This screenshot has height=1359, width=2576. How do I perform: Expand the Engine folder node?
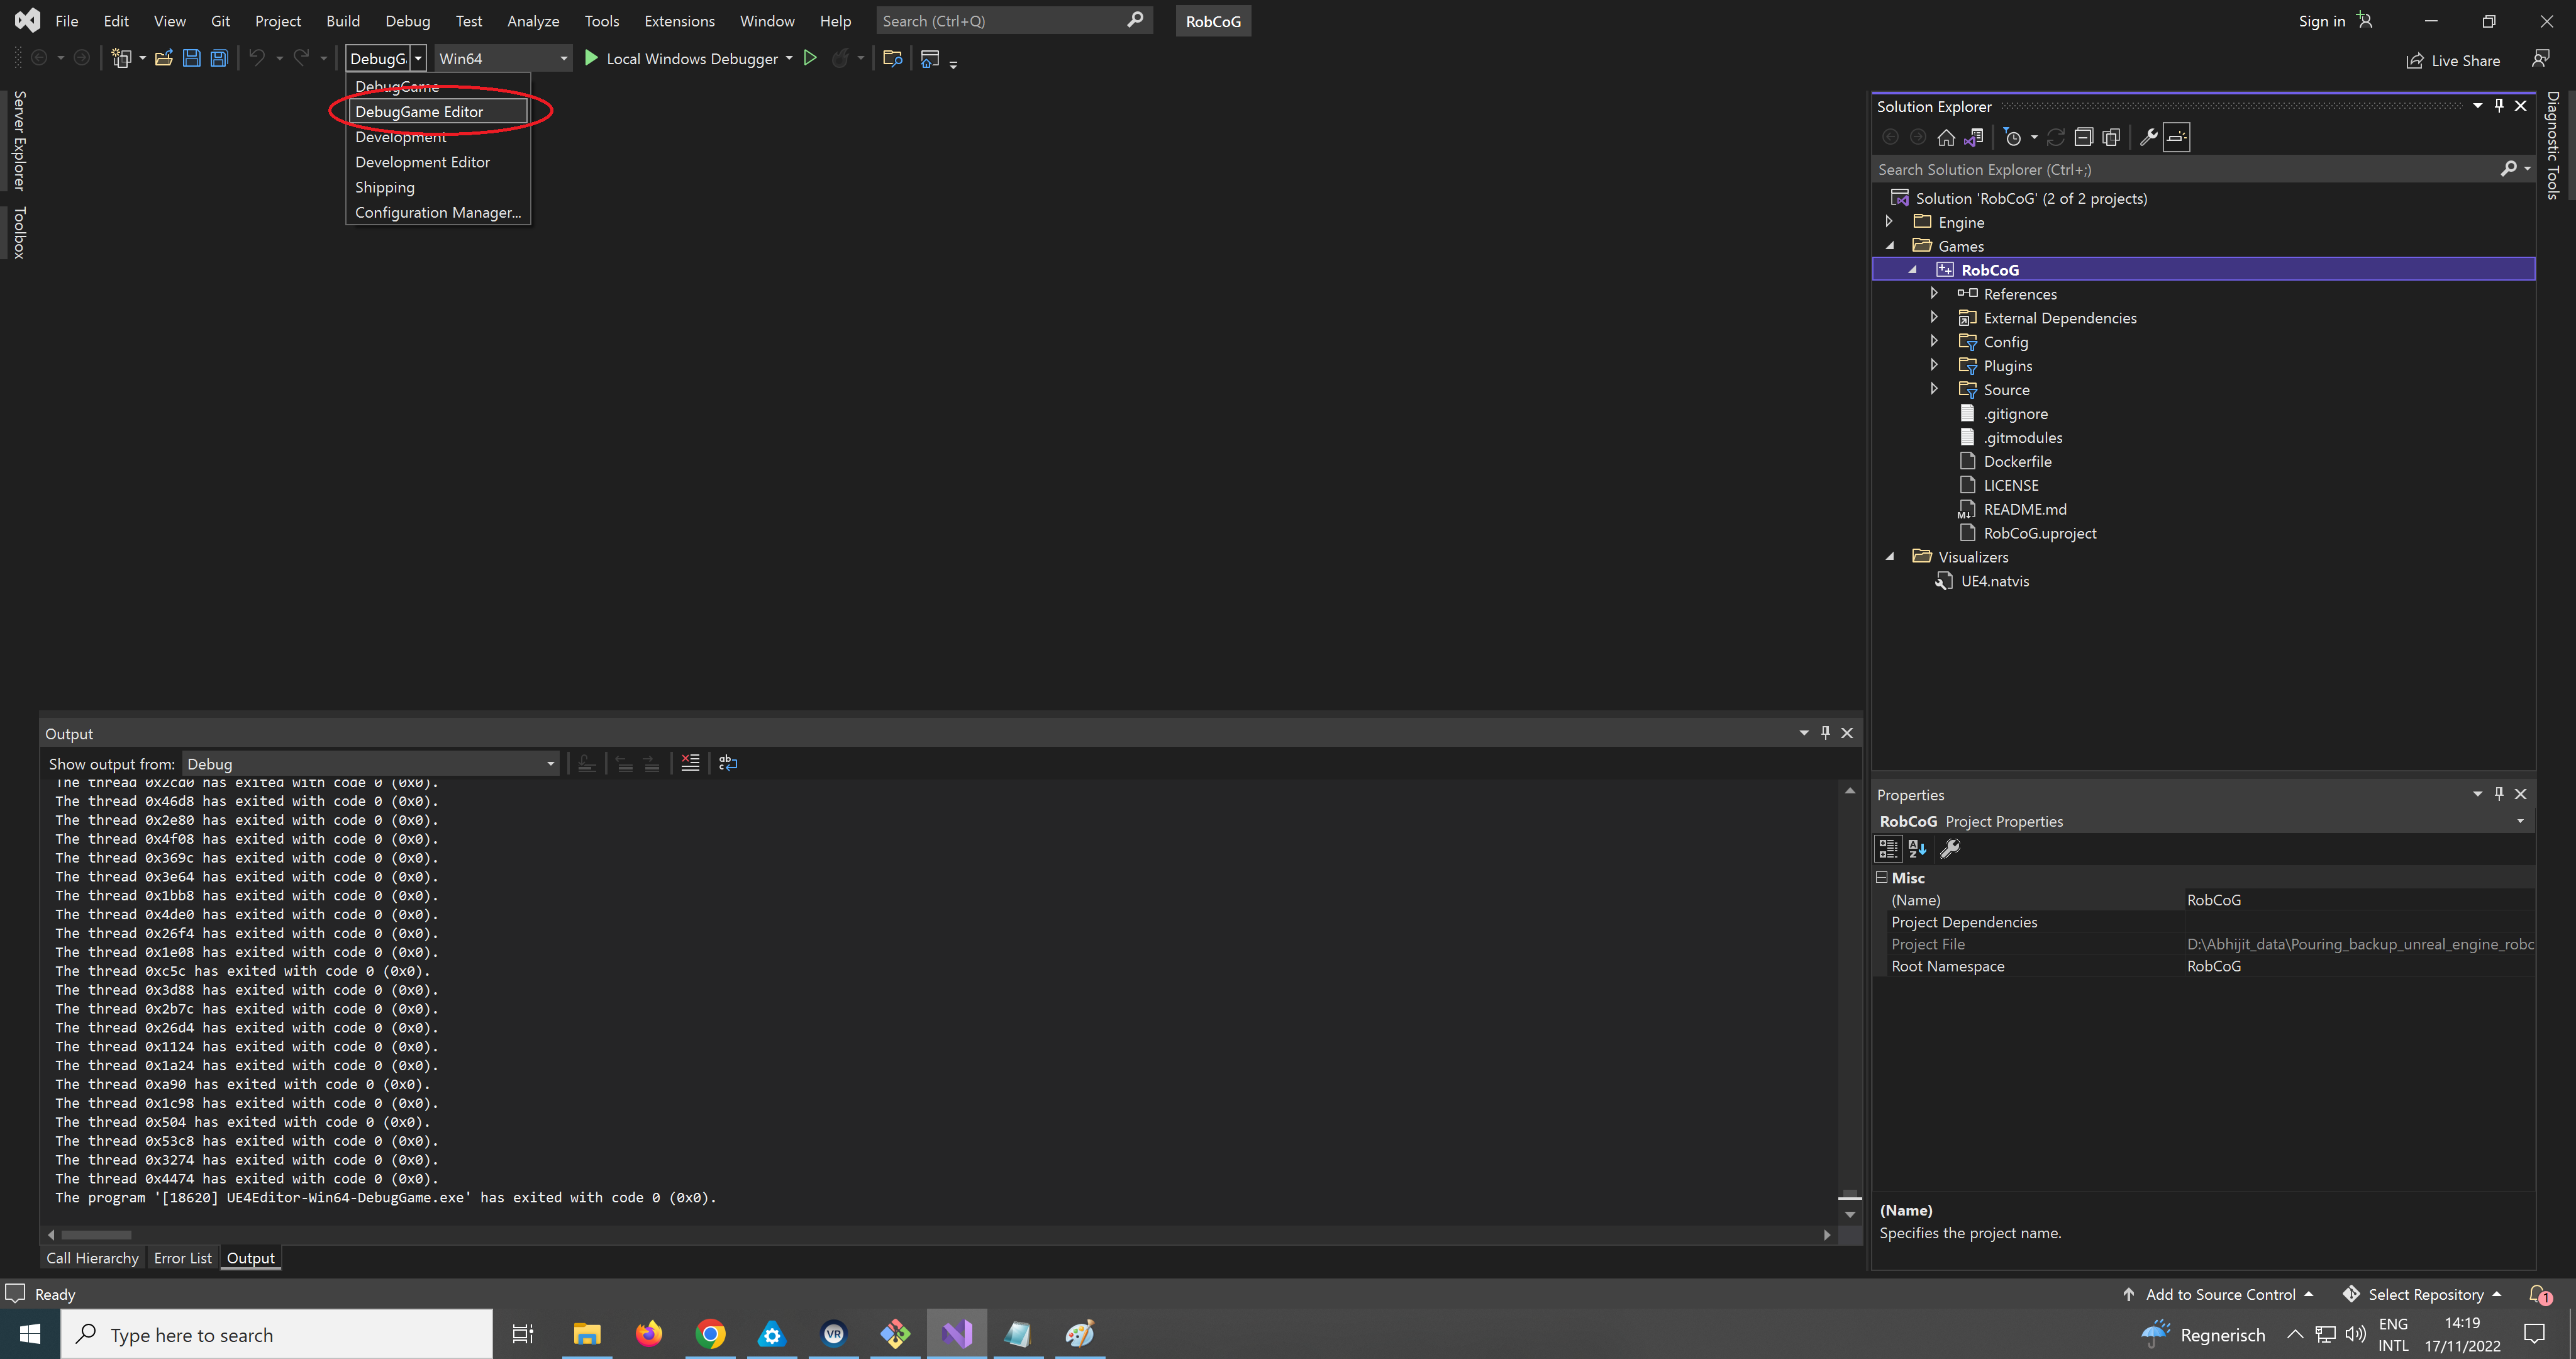(1889, 221)
